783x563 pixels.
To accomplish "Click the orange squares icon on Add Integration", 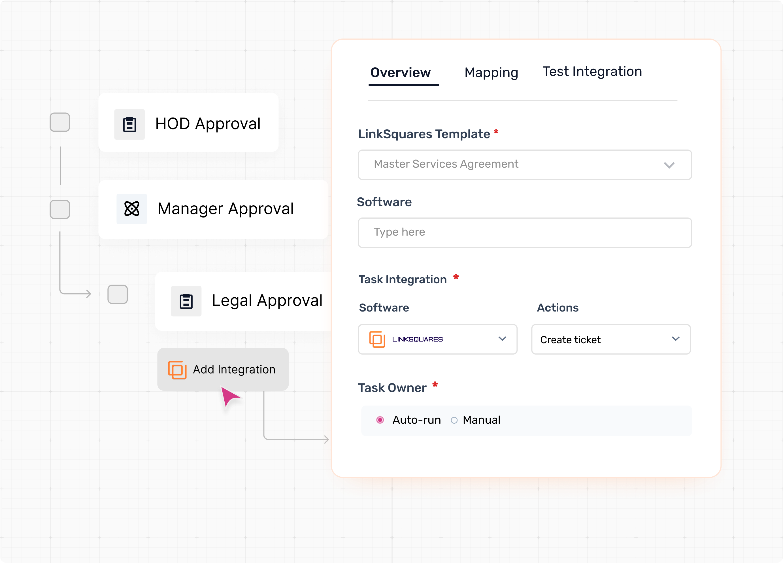I will pos(177,370).
